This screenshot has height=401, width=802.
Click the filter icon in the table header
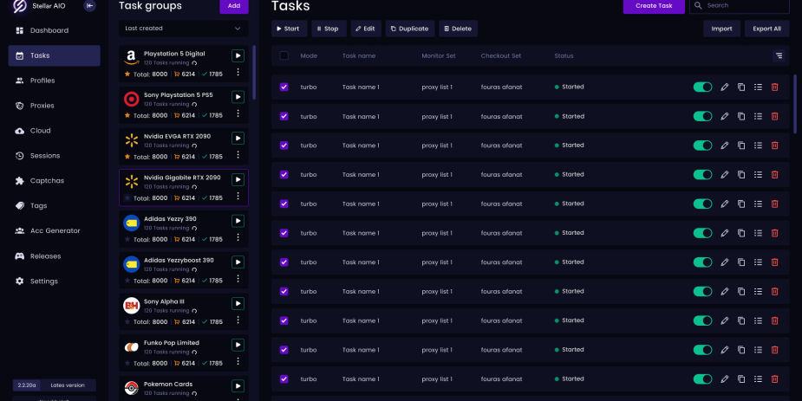tap(779, 56)
